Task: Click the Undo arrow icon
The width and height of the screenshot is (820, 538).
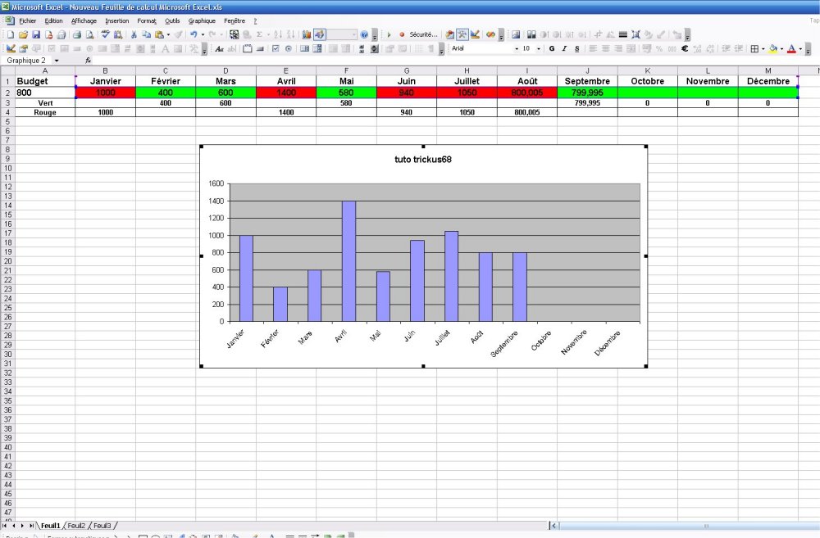Action: click(194, 35)
